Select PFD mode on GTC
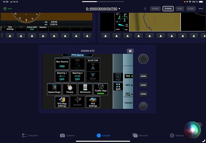The image size is (206, 143). 129,76
